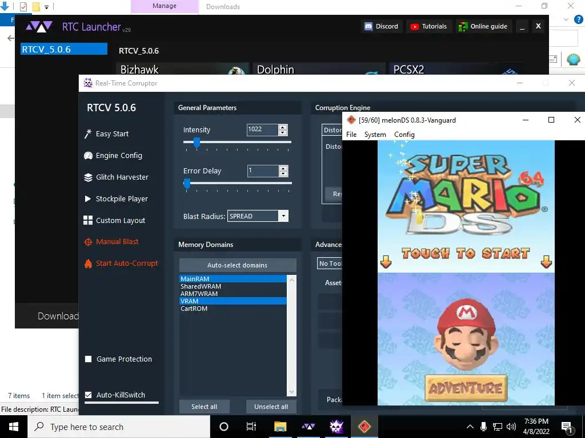Select VRAM memory domain
This screenshot has width=585, height=438.
233,301
